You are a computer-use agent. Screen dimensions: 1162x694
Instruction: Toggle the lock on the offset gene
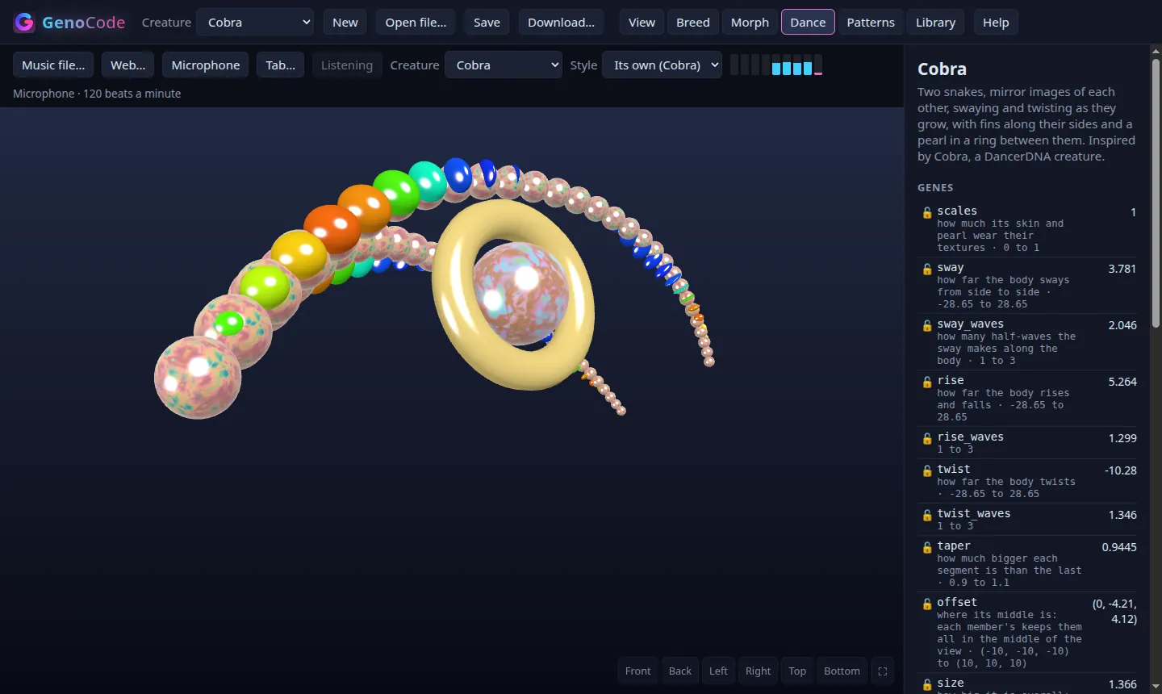pyautogui.click(x=927, y=604)
